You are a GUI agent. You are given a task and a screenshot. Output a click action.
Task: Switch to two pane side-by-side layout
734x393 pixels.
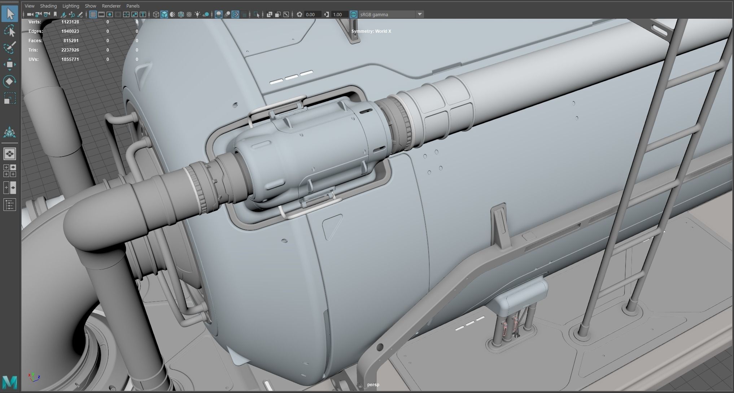(10, 188)
